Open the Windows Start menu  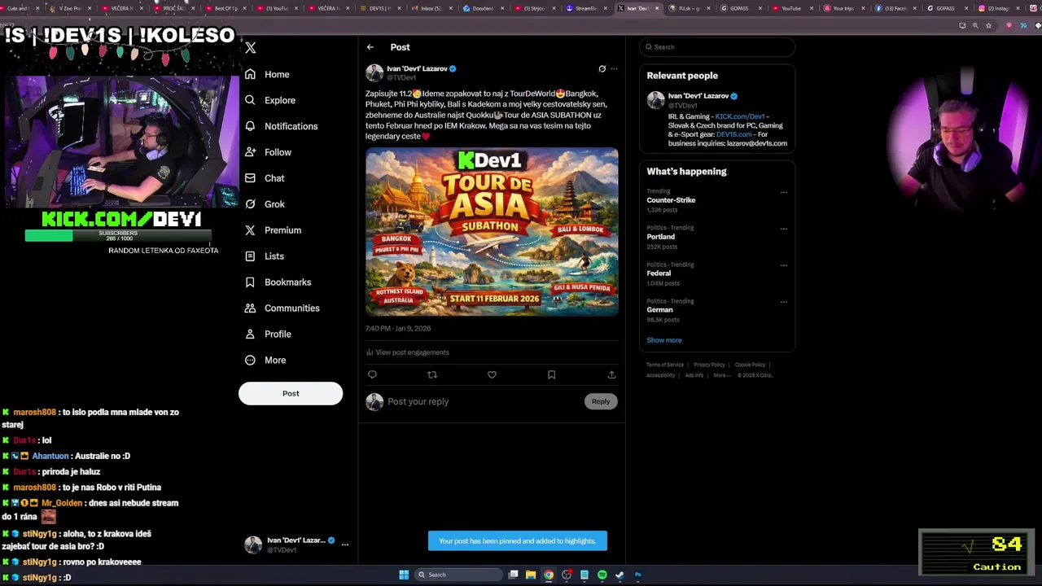coord(404,575)
